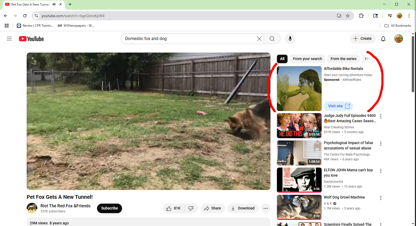Viewport: 416px width, 226px height.
Task: Subscribe to Riot The Red Fox channel
Action: click(x=110, y=208)
